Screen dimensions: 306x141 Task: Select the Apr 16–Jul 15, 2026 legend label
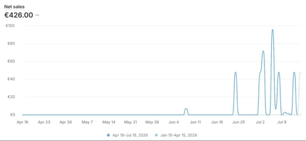pos(130,135)
